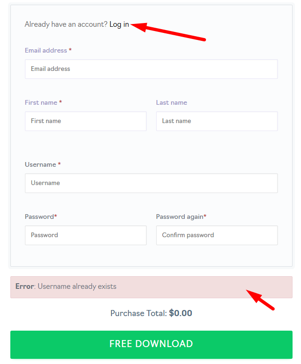Click red arrow pointing at error banner

click(261, 301)
